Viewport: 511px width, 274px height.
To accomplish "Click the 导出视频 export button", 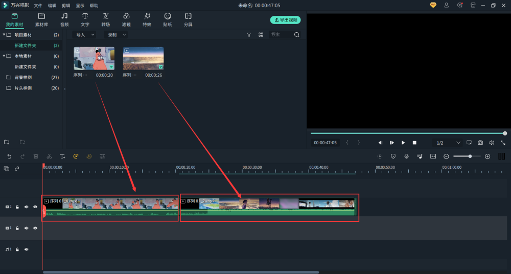I will [x=286, y=20].
